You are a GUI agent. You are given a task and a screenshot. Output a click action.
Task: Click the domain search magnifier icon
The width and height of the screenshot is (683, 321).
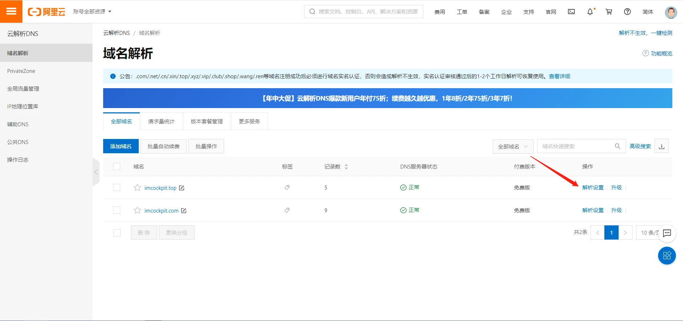click(x=618, y=146)
